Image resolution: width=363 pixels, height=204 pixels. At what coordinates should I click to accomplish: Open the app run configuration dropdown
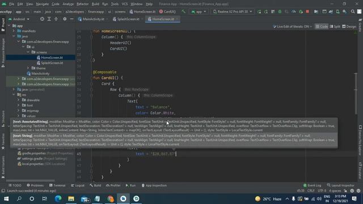click(x=199, y=11)
